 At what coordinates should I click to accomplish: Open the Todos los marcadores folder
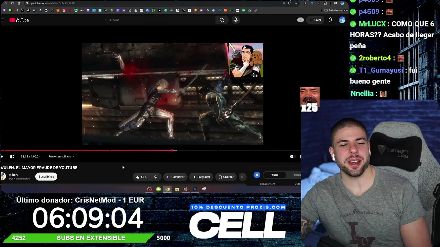pos(336,10)
